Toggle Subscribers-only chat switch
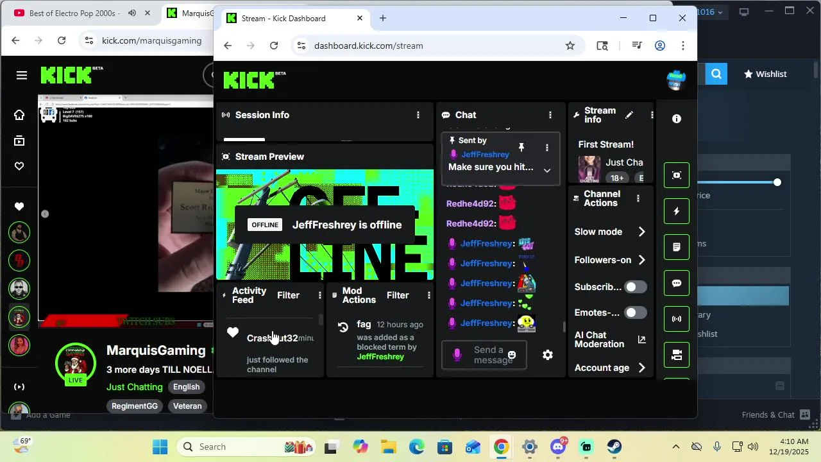Image resolution: width=821 pixels, height=462 pixels. pos(636,287)
